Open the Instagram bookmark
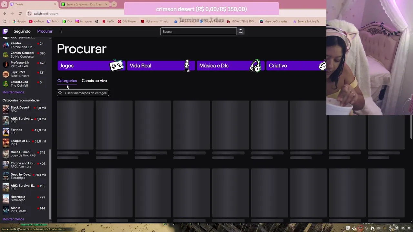 [83, 22]
